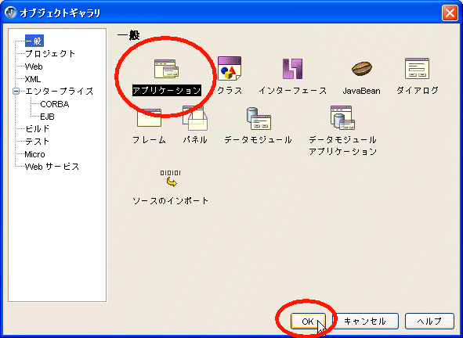463x338 pixels.
Task: Select the フレーム icon
Action: (149, 117)
